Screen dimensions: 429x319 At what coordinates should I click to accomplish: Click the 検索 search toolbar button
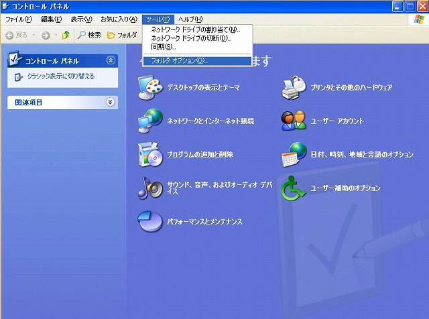click(89, 35)
